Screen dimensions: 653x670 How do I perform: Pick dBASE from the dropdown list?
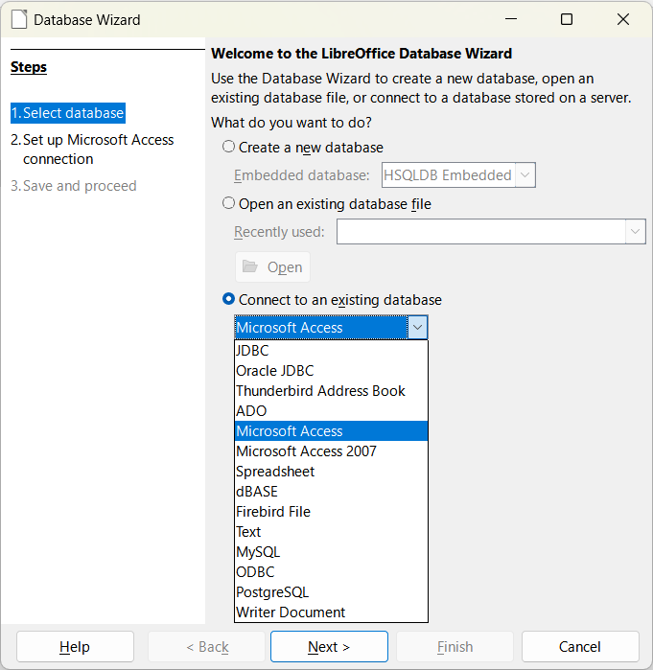click(331, 492)
